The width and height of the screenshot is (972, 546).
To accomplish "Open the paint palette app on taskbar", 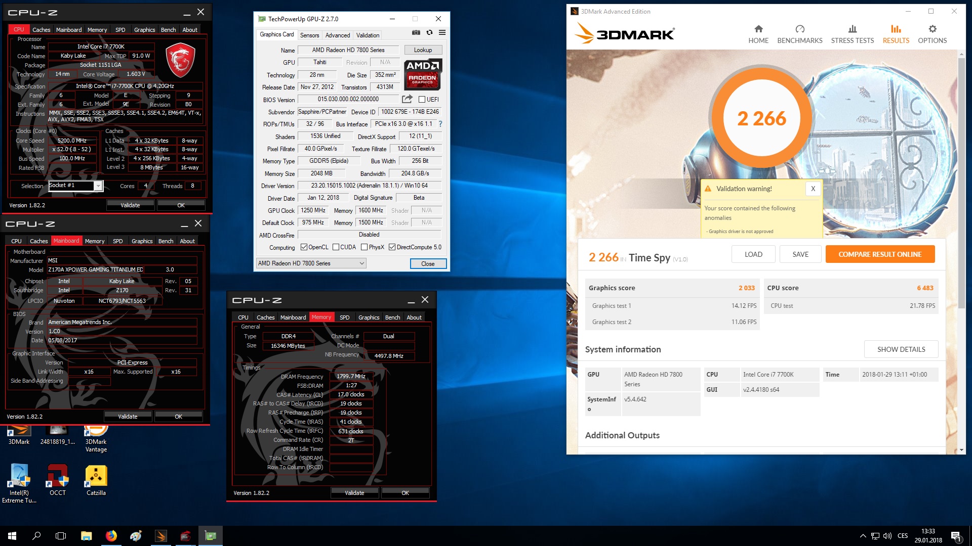I will tap(136, 536).
